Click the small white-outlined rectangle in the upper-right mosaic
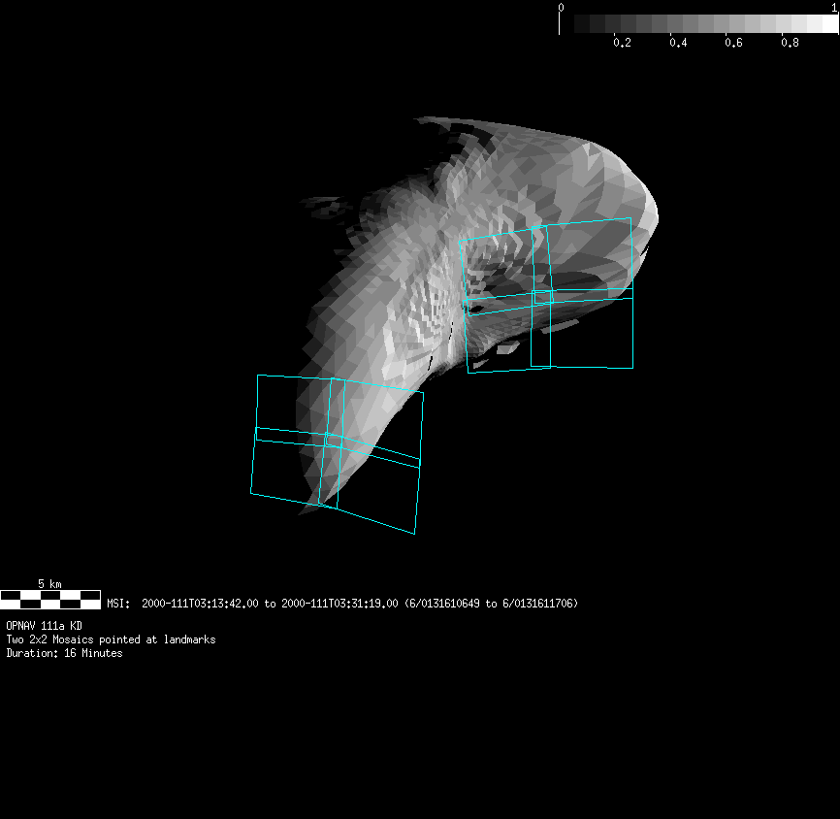This screenshot has height=819, width=840. tap(541, 330)
